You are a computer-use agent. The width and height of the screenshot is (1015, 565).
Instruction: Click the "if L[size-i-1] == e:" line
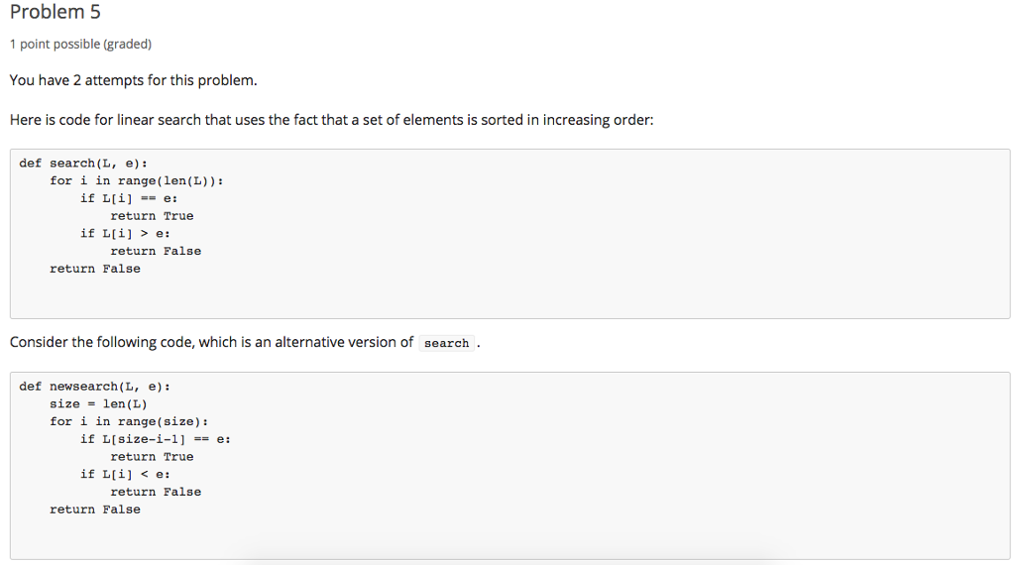[156, 439]
